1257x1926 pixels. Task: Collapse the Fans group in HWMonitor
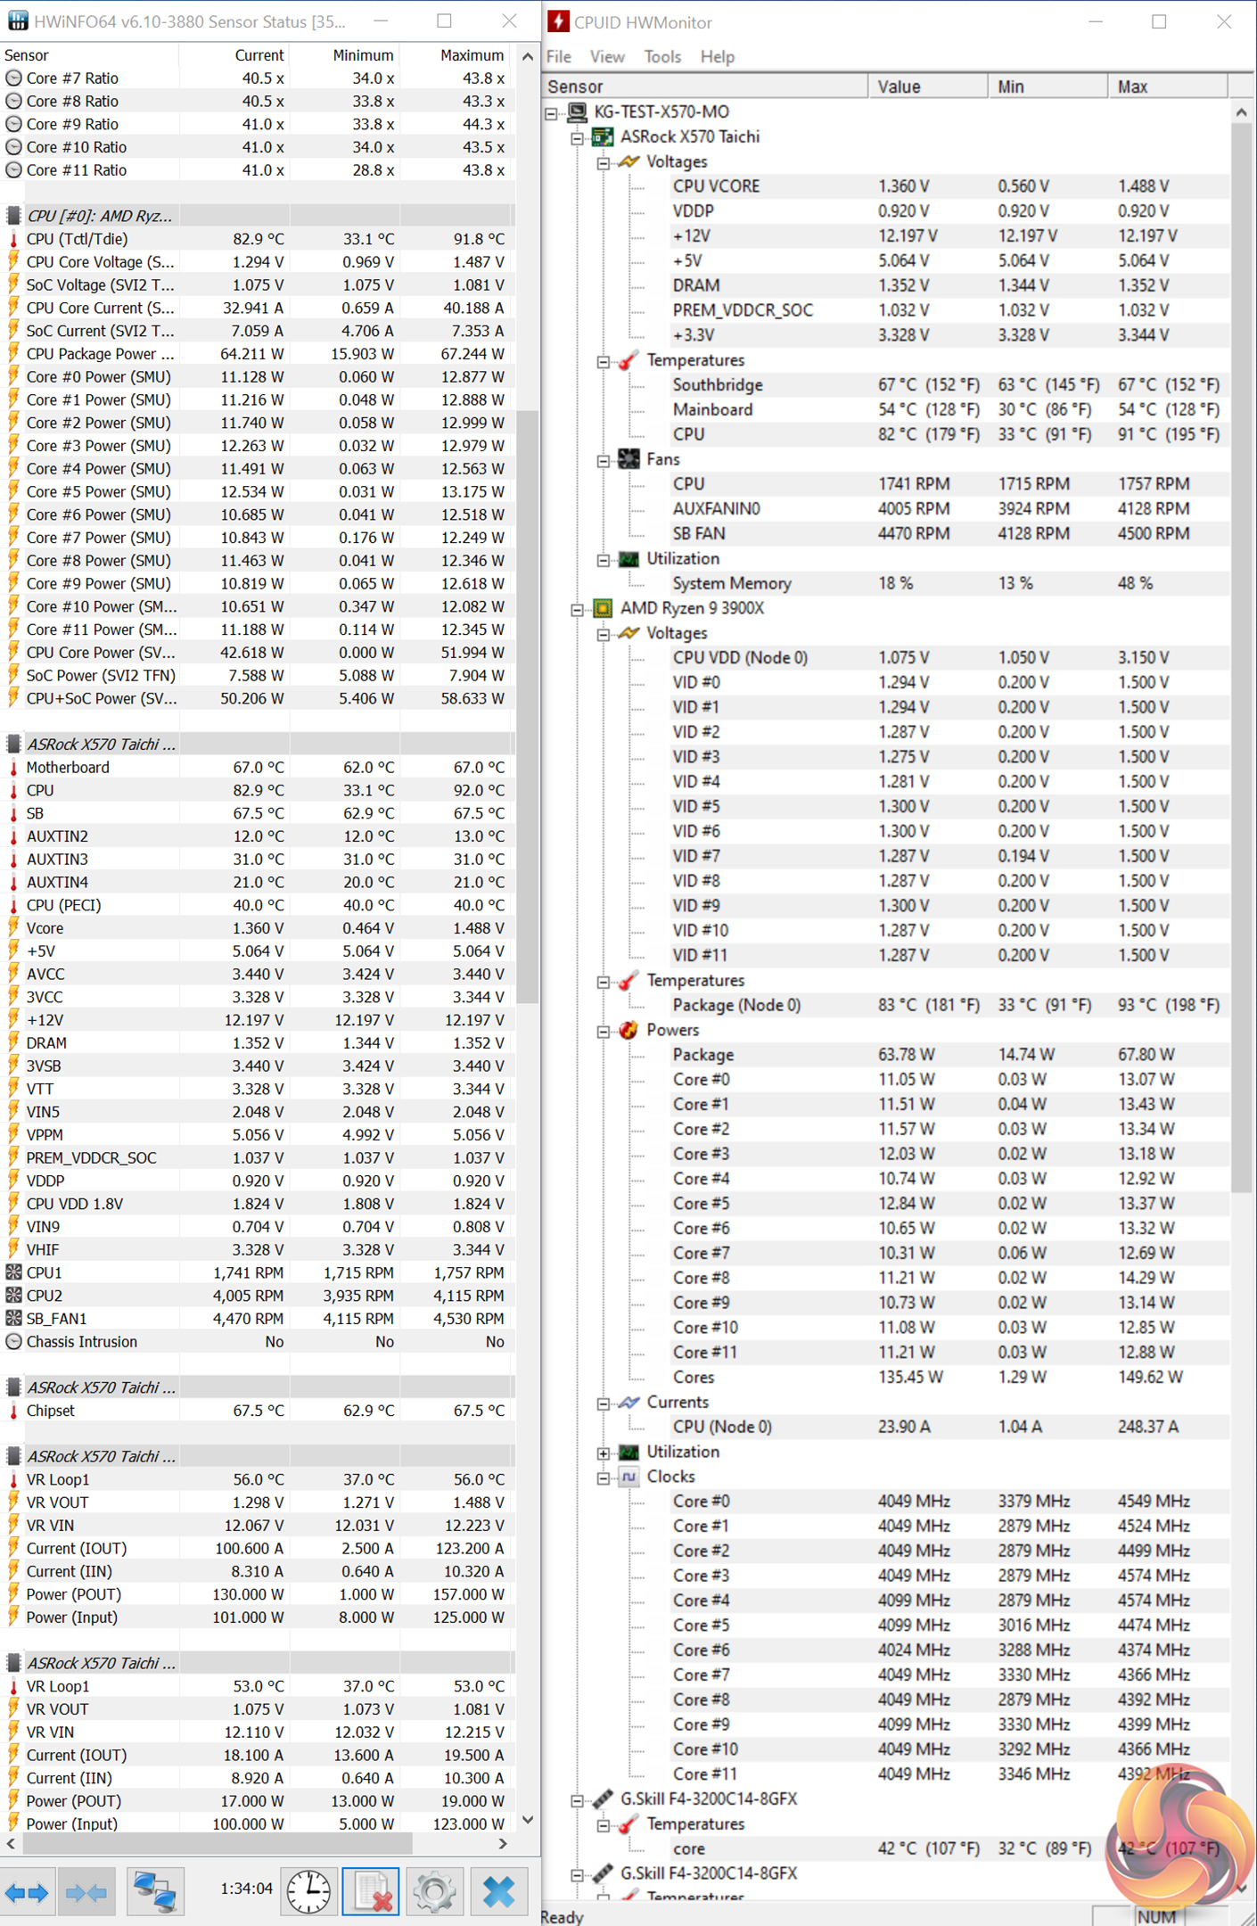(x=604, y=460)
